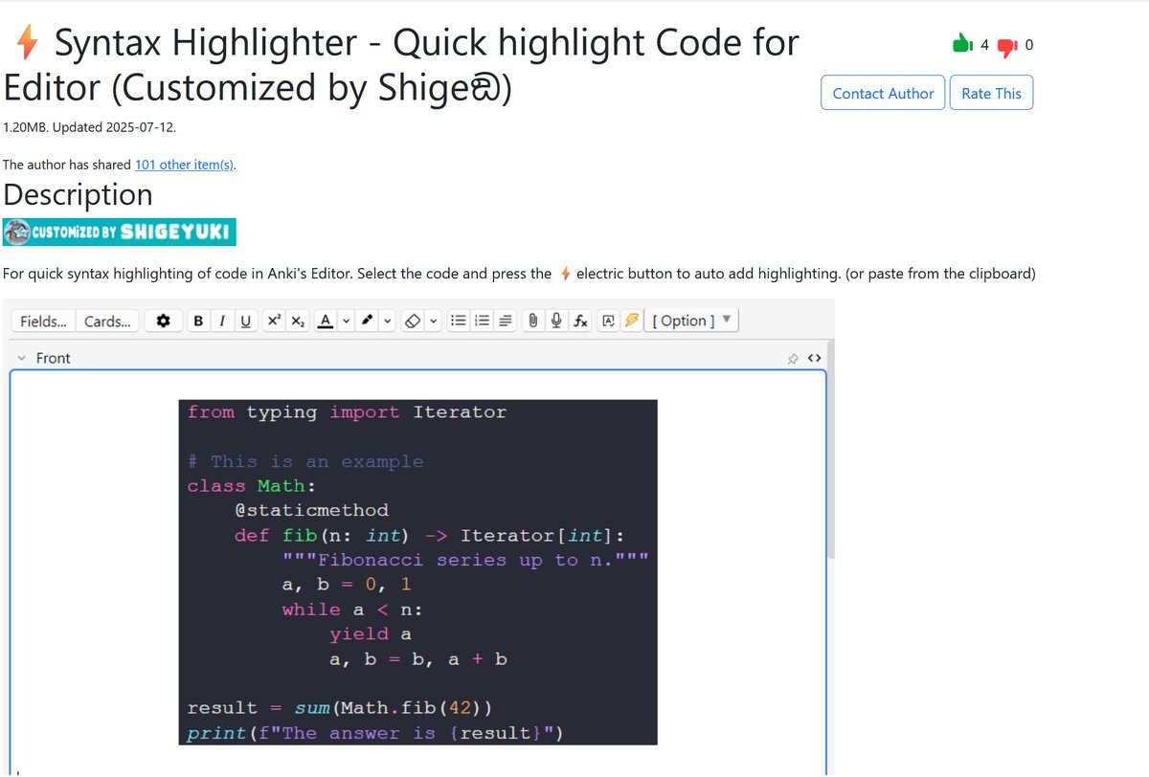The width and height of the screenshot is (1149, 777).
Task: Record audio with microphone icon
Action: pos(556,321)
